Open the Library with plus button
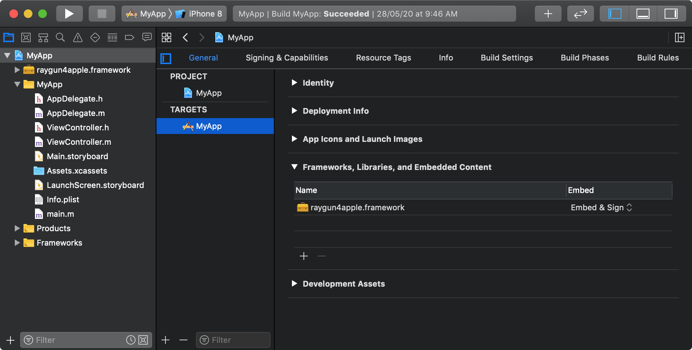The height and width of the screenshot is (350, 692). [x=548, y=14]
